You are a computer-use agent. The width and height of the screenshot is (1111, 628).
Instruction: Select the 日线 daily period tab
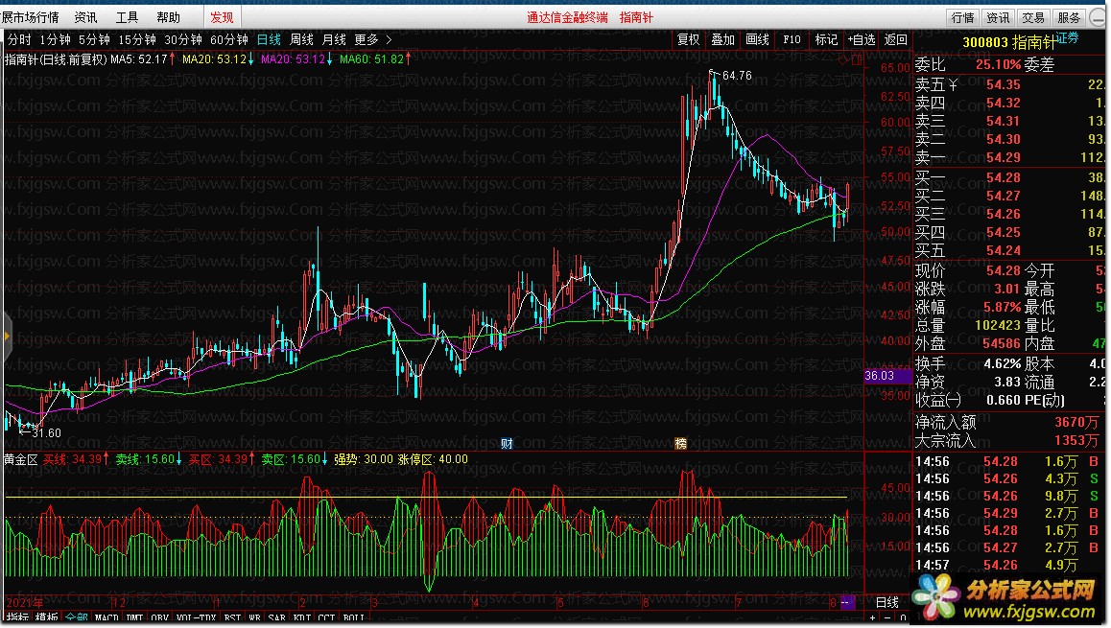click(269, 39)
